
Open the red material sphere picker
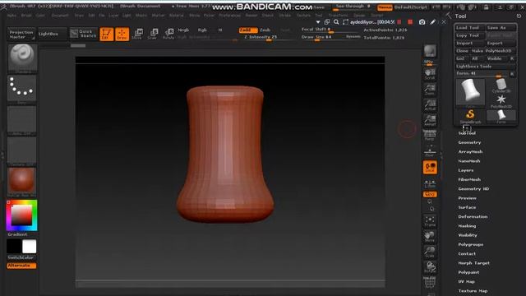(22, 182)
